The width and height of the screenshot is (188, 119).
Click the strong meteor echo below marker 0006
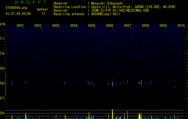tap(112, 84)
